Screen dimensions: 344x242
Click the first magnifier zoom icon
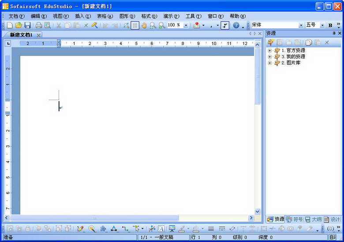coord(153,25)
